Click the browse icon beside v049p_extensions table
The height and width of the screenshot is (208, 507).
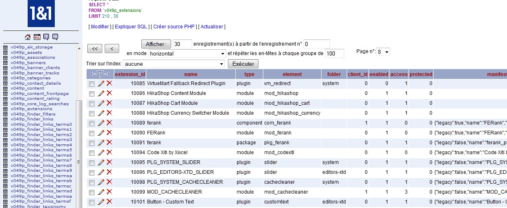tap(5, 109)
